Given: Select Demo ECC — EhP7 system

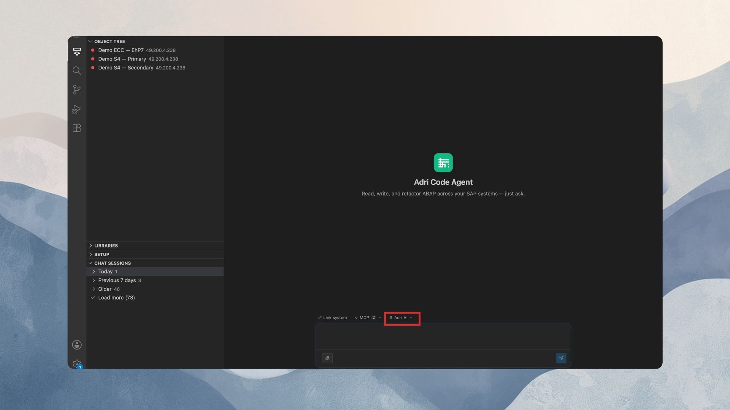Looking at the screenshot, I should (155, 50).
